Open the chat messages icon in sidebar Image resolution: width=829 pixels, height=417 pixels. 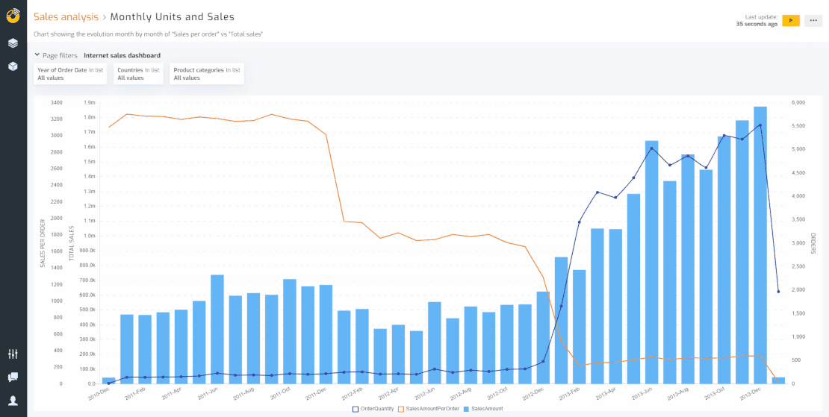coord(13,377)
